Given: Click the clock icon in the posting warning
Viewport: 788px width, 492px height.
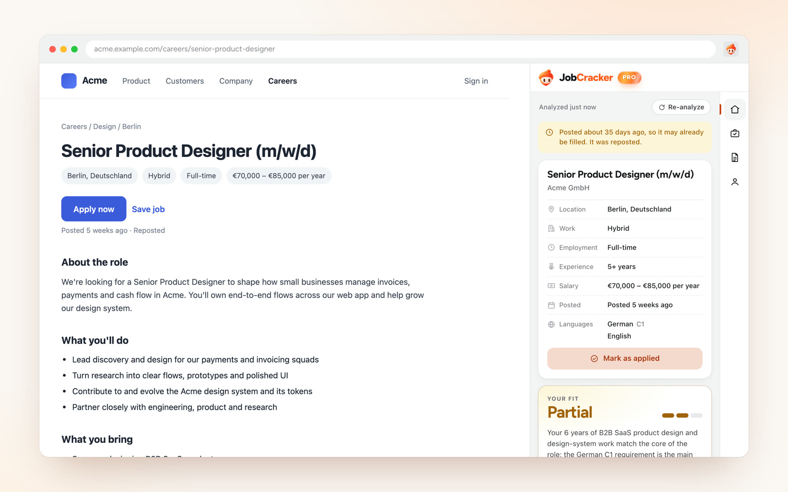Looking at the screenshot, I should click(x=549, y=132).
